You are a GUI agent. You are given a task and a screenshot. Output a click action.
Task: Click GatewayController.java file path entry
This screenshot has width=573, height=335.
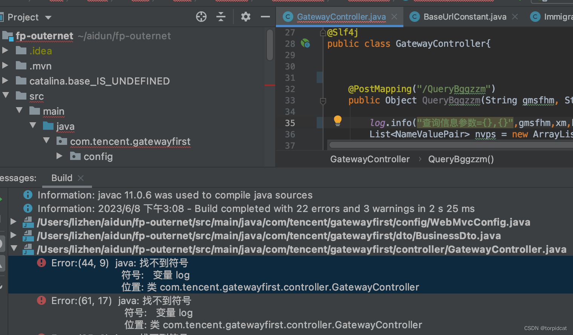click(x=302, y=249)
